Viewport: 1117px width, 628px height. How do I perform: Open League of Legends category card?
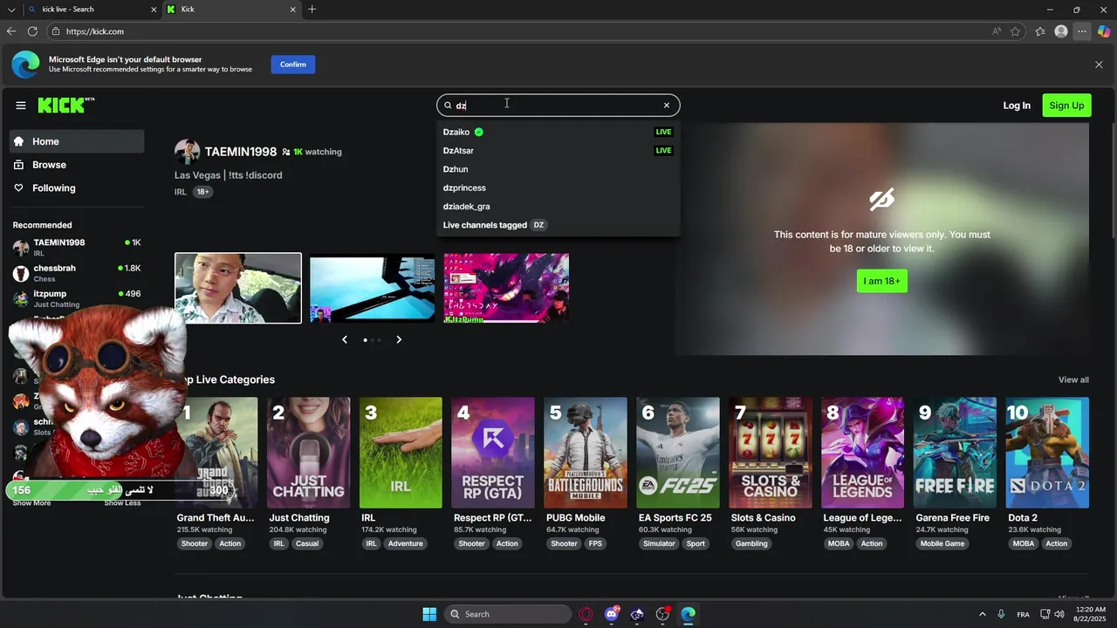click(863, 453)
